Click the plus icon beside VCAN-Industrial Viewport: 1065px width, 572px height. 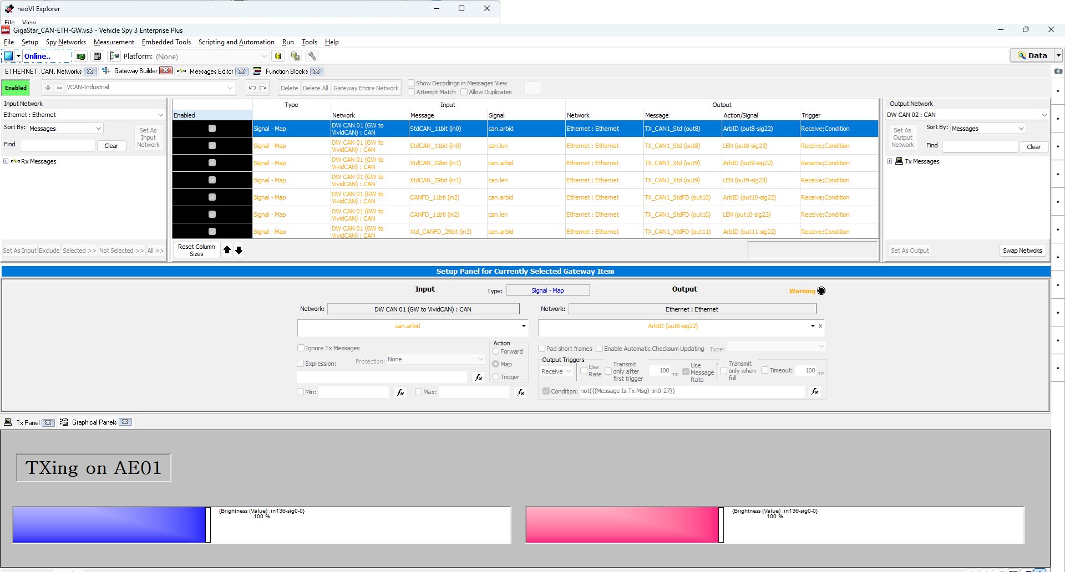coord(48,88)
